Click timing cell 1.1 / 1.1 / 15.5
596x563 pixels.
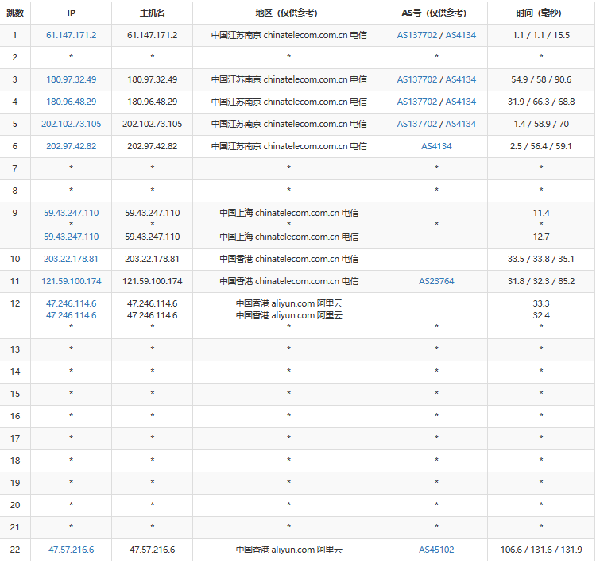(541, 35)
